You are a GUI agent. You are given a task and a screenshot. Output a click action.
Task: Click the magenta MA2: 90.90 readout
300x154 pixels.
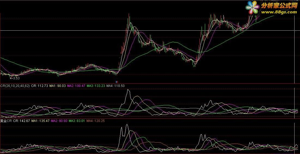point(59,121)
